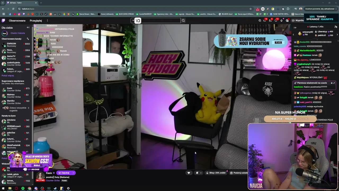Open the three-dot more menu next to Przeglądaj

tap(47, 20)
